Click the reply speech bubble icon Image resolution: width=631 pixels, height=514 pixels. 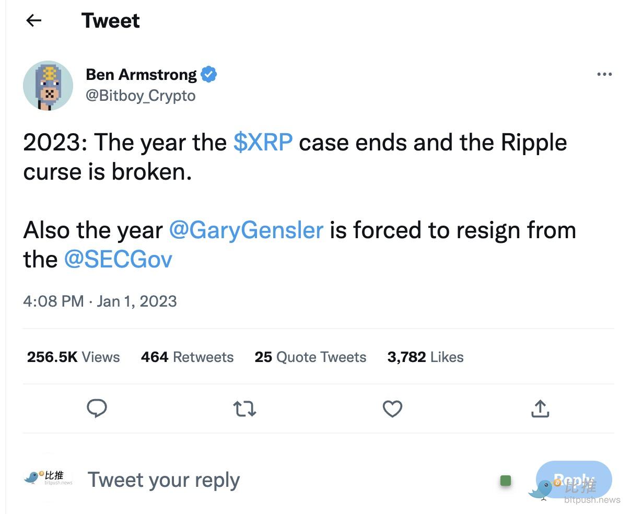[x=97, y=408]
